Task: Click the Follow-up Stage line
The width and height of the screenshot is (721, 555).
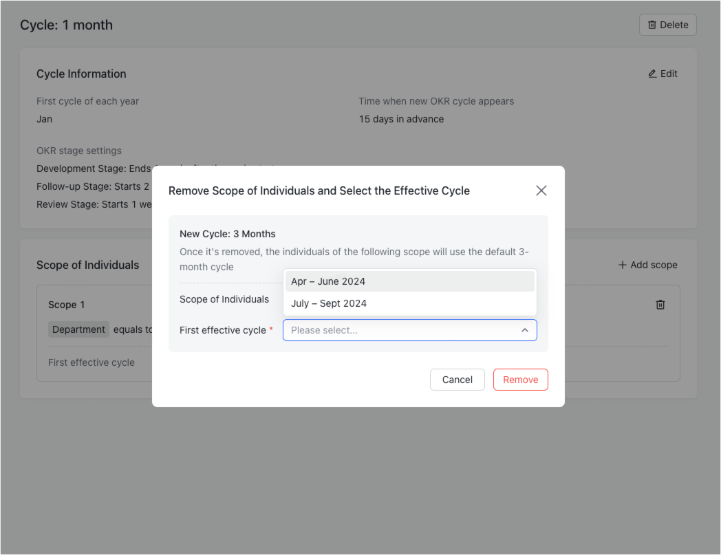Action: (x=93, y=186)
